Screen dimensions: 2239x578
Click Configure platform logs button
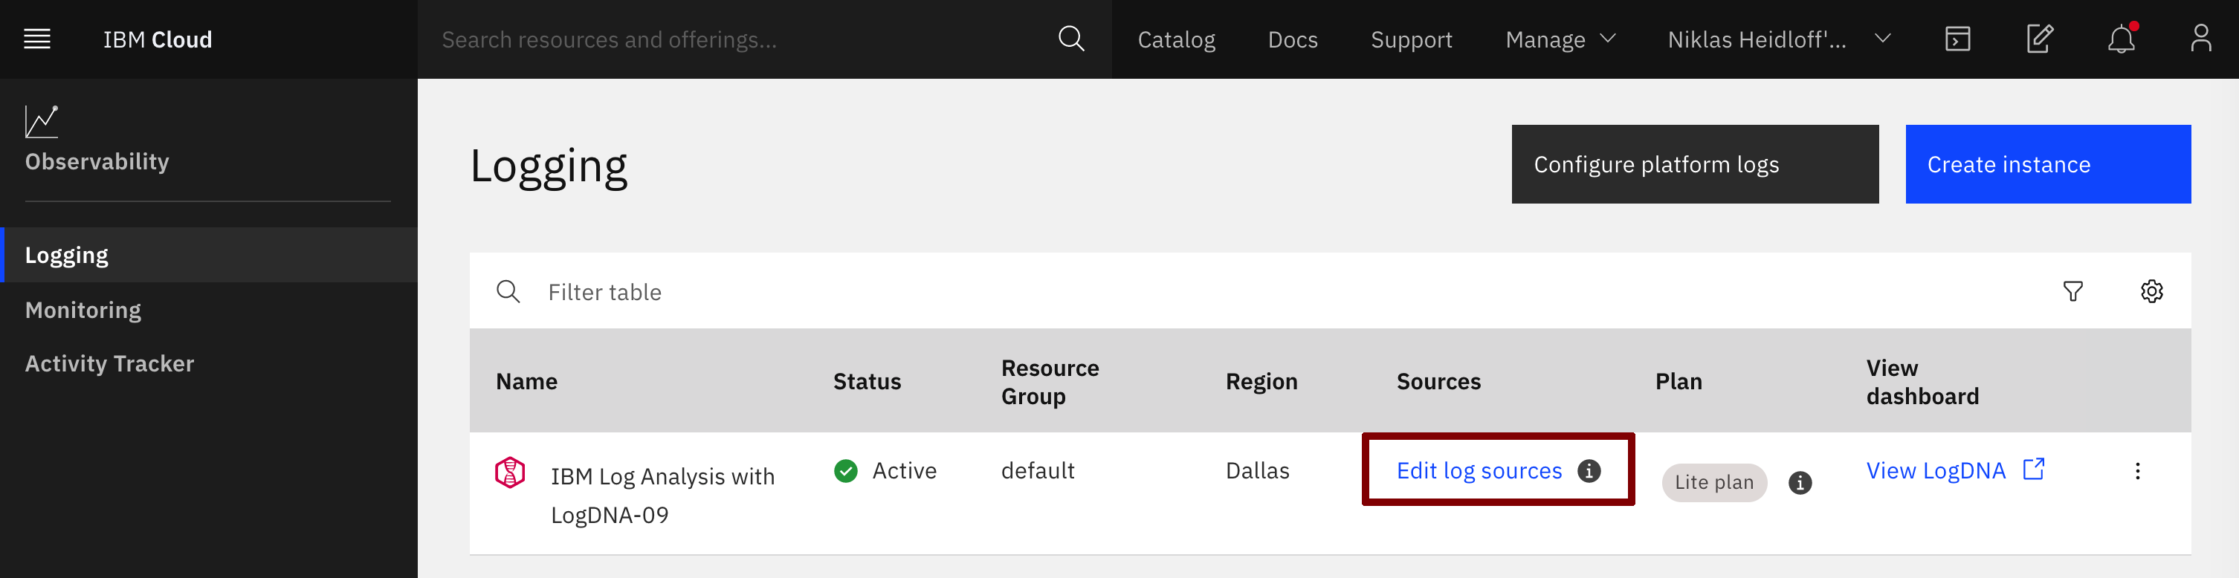1694,165
